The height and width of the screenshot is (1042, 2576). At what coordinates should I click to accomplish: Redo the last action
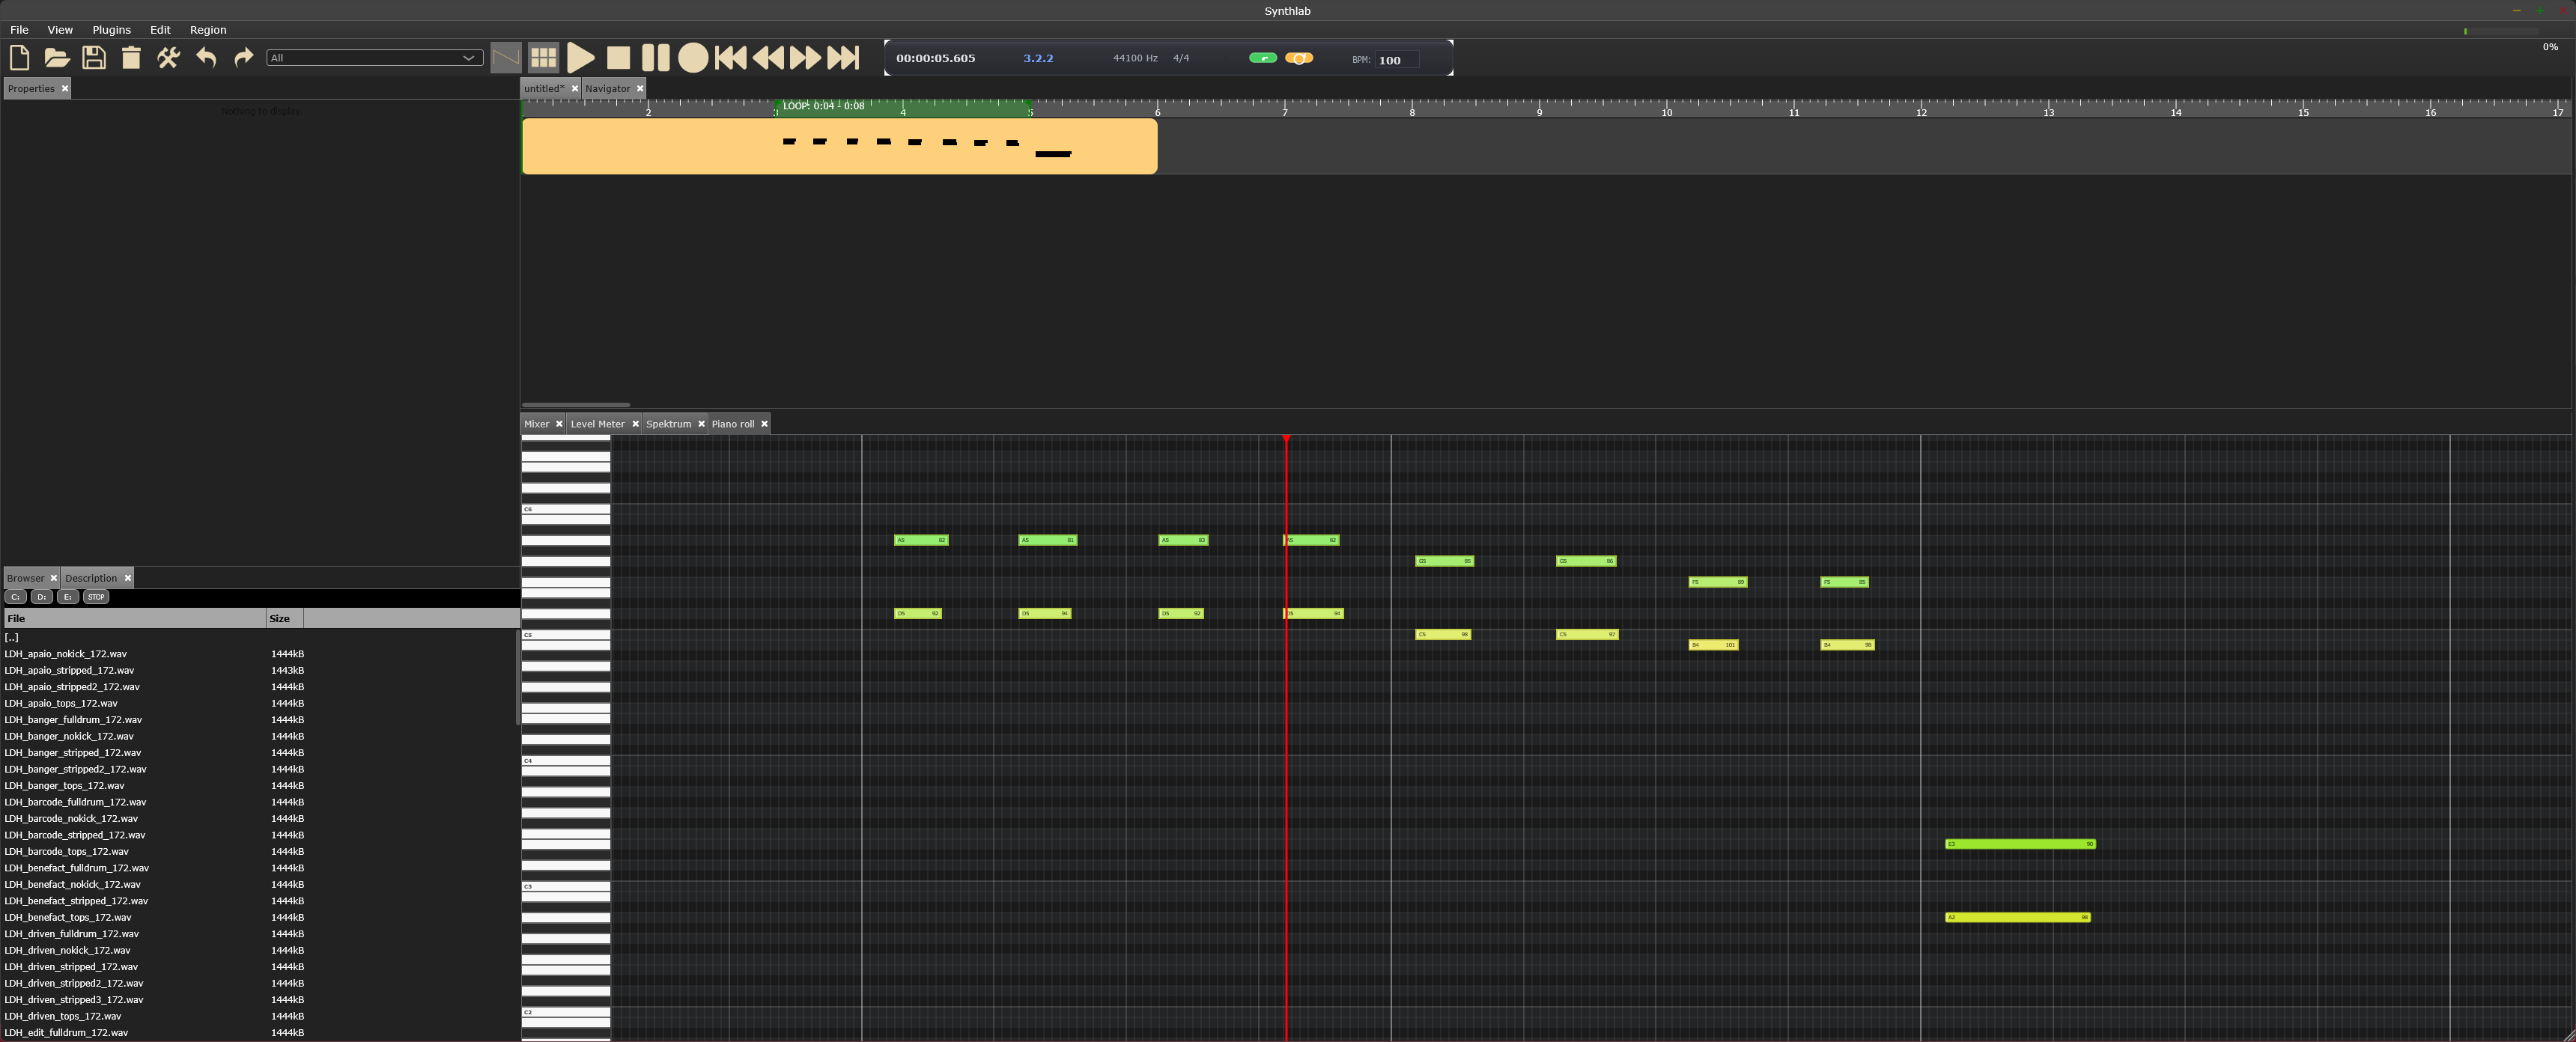pyautogui.click(x=243, y=58)
